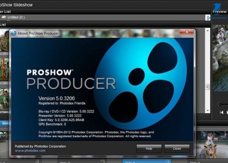This screenshot has width=228, height=163.
Task: Click the ProShow icon in dialog title bar
Action: [x=14, y=33]
